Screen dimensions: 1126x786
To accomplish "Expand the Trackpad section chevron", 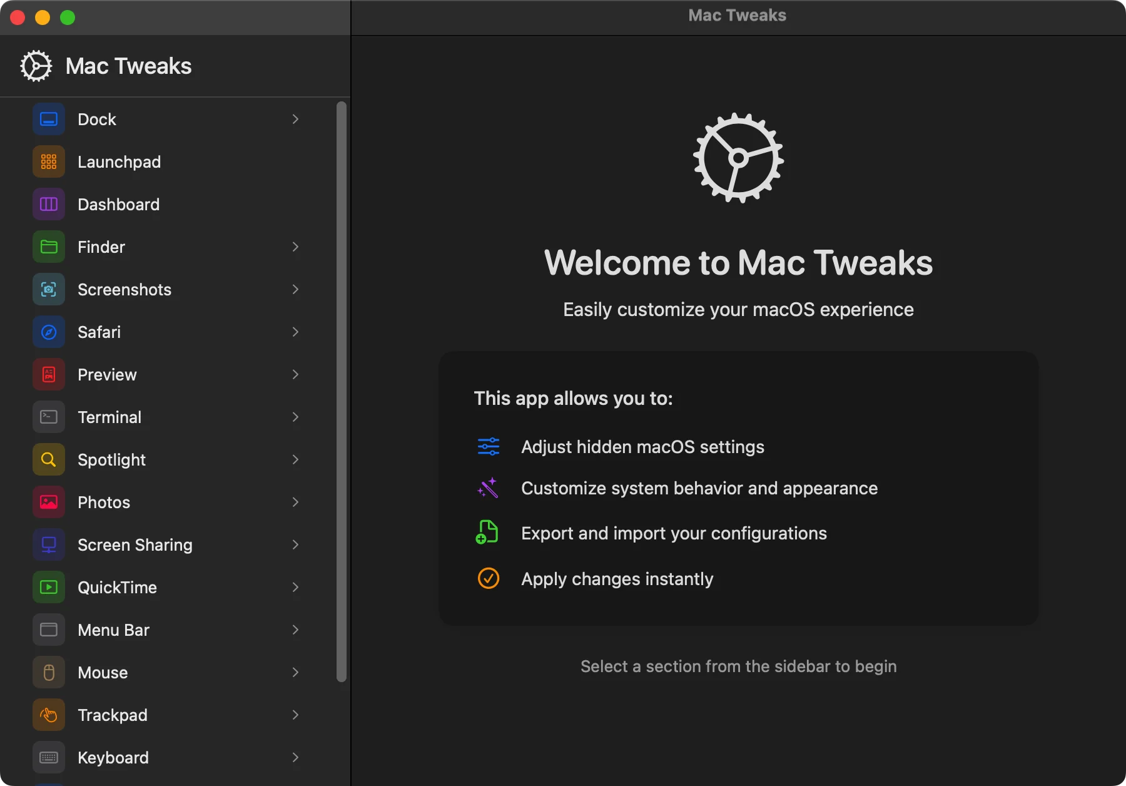I will click(x=295, y=715).
